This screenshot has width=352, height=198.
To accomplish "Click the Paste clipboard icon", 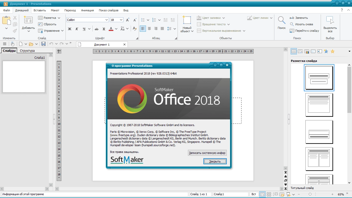I will tap(6, 21).
